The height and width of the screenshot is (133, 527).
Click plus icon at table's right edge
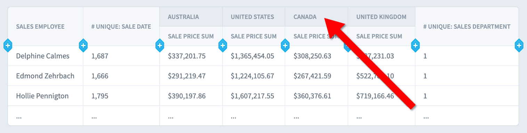click(519, 45)
